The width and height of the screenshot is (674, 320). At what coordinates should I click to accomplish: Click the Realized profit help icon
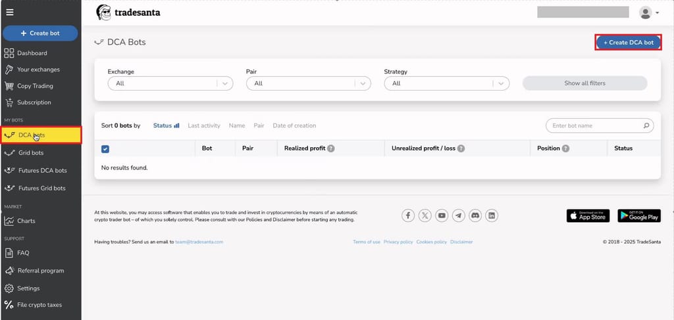coord(330,149)
